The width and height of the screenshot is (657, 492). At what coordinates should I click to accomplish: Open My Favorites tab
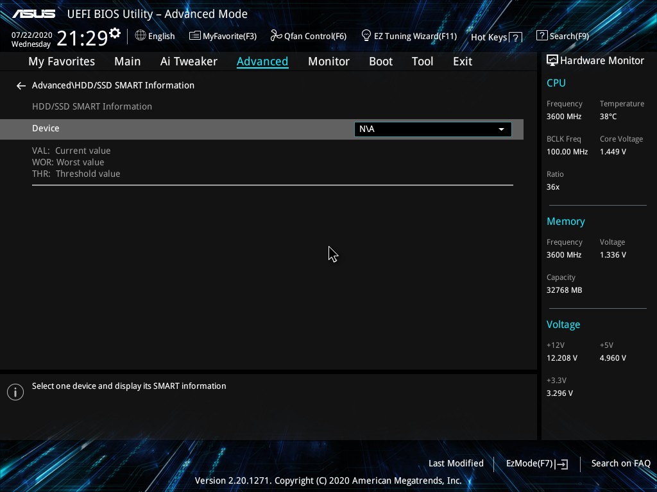click(62, 61)
